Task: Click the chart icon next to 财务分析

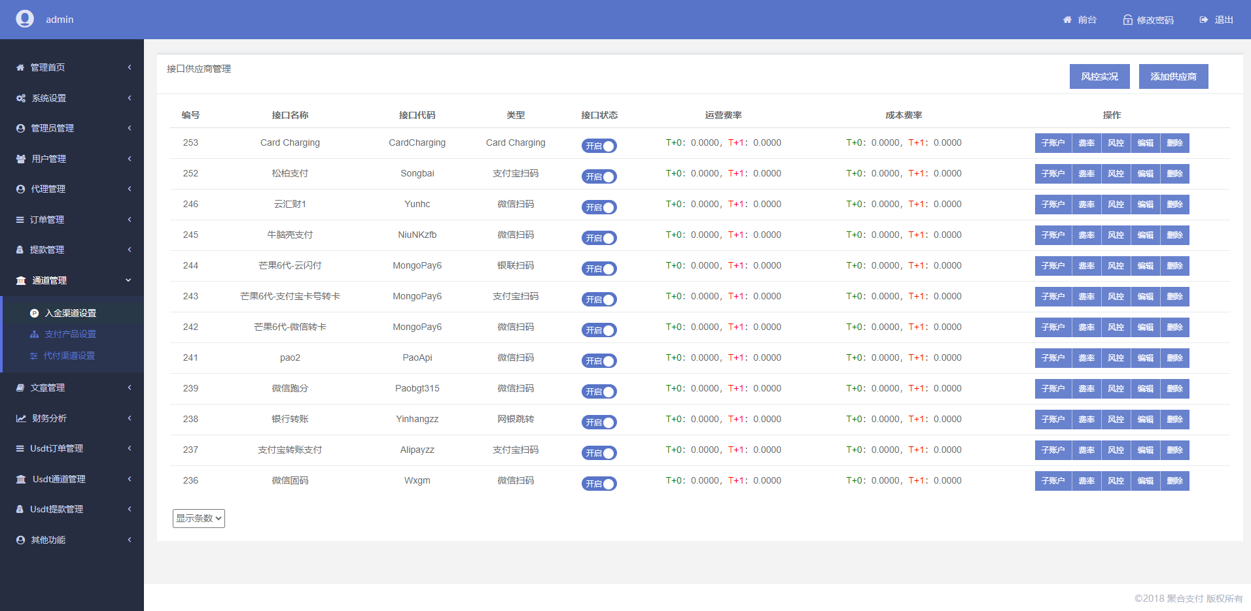Action: click(x=22, y=418)
